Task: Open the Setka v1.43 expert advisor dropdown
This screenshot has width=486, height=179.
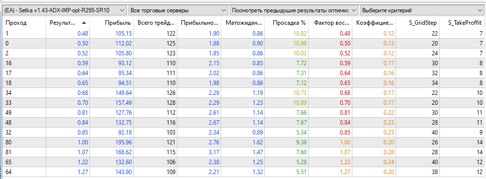Action: 65,10
